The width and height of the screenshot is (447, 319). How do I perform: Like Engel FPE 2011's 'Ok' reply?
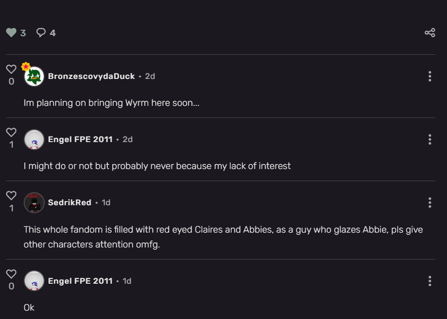click(11, 274)
